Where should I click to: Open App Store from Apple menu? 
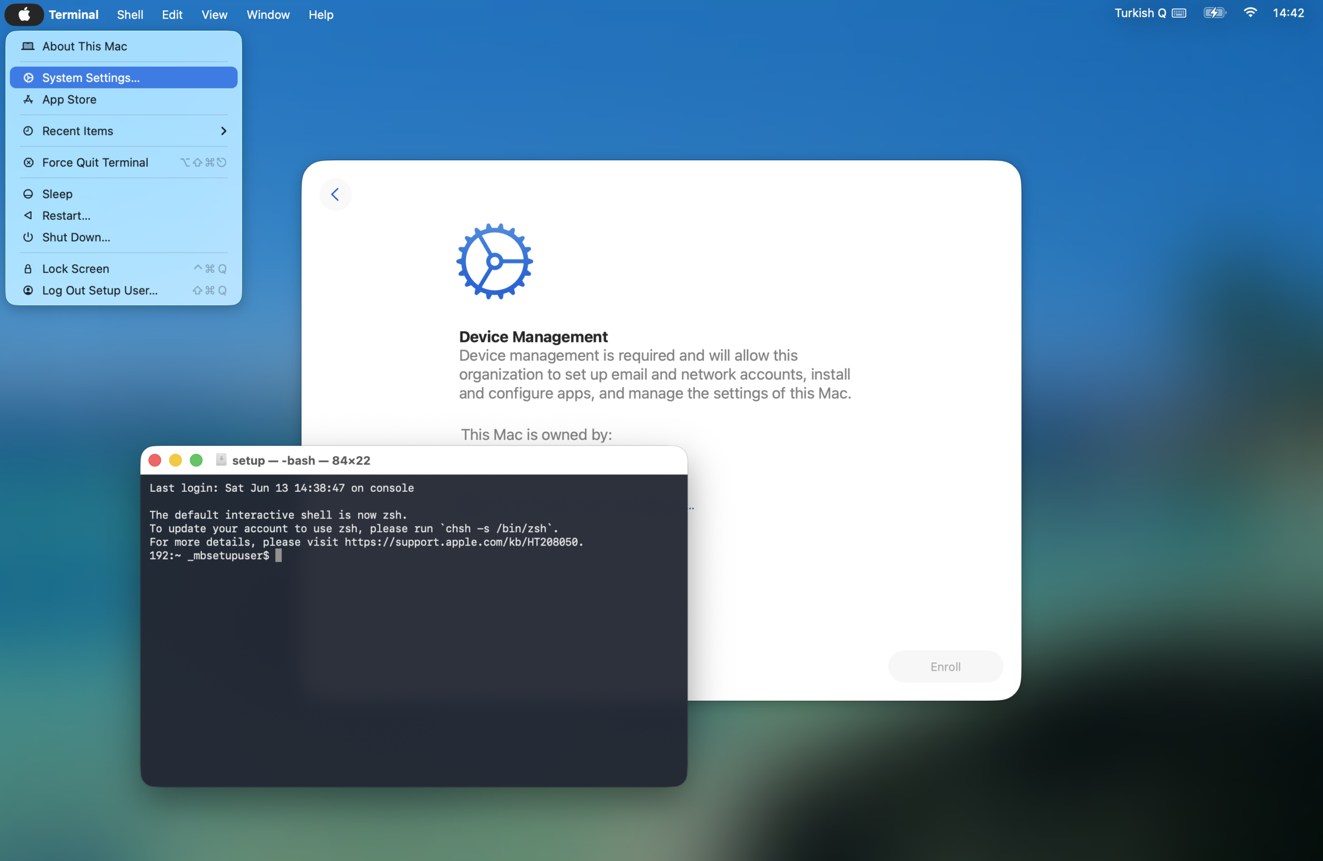coord(124,100)
